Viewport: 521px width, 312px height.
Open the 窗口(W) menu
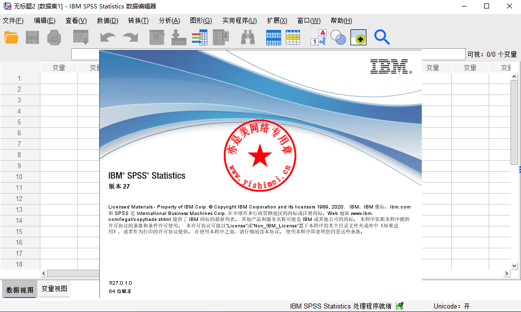pos(309,21)
